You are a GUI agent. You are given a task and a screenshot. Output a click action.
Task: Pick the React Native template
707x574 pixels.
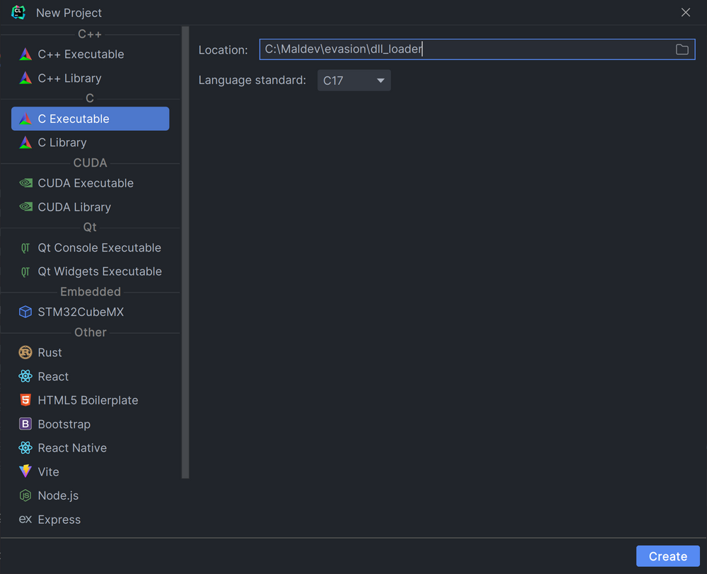pyautogui.click(x=71, y=447)
